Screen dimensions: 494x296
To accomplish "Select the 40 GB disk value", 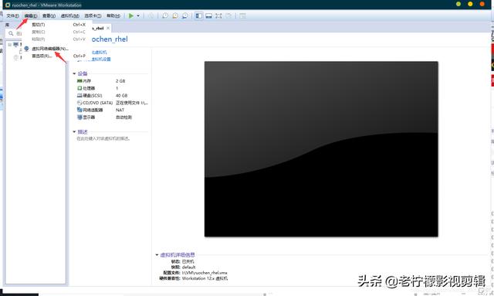I will pyautogui.click(x=122, y=95).
